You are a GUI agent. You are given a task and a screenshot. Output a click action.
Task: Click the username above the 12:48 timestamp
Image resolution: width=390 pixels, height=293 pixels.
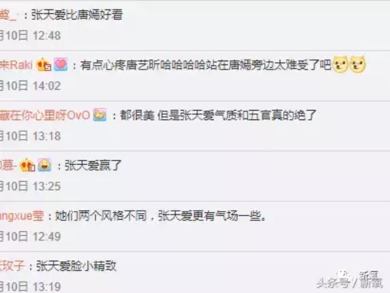(x=8, y=15)
